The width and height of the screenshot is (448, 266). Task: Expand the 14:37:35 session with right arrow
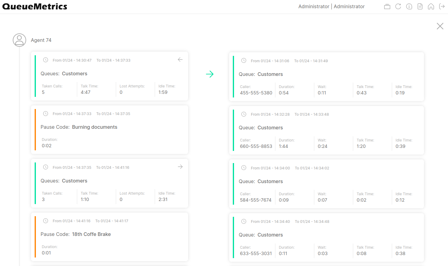[x=180, y=167]
